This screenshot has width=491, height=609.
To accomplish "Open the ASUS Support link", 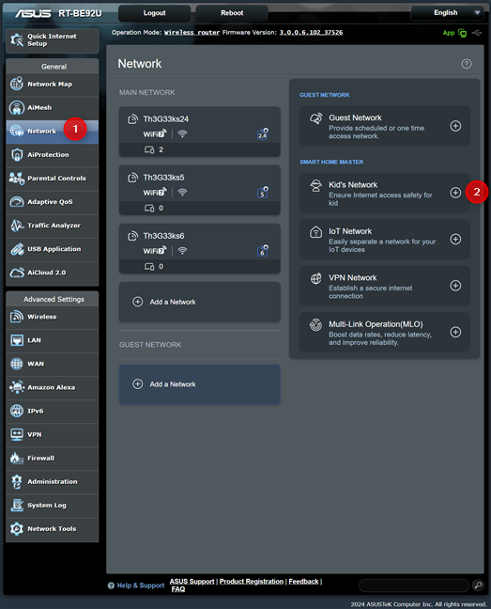I will pos(192,582).
